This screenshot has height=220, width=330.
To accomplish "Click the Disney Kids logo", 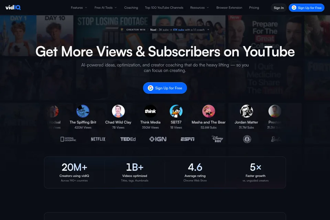I will click(217, 139).
